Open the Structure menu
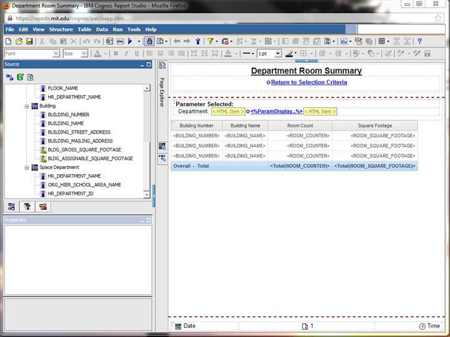450x337 pixels. click(x=61, y=29)
